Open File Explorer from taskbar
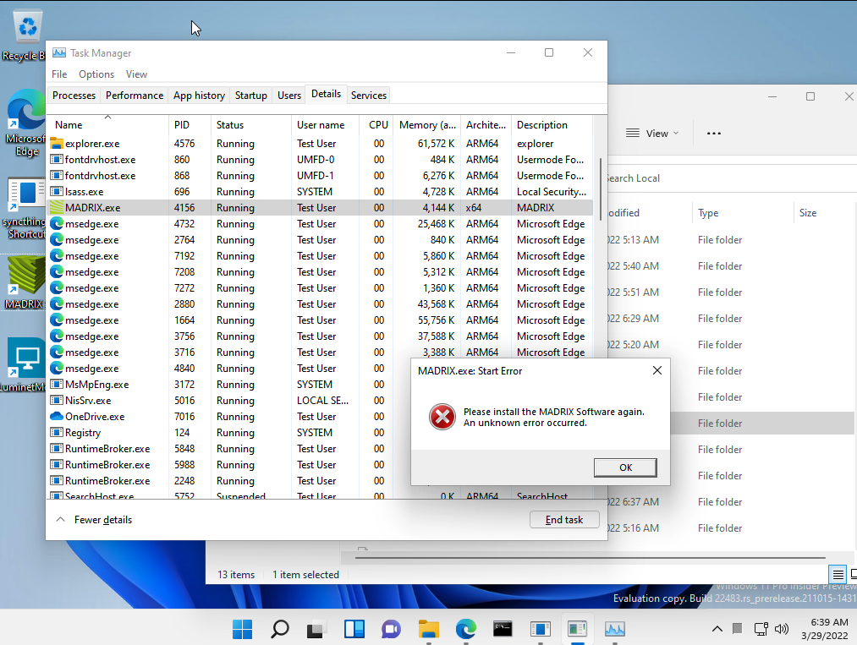 [428, 629]
